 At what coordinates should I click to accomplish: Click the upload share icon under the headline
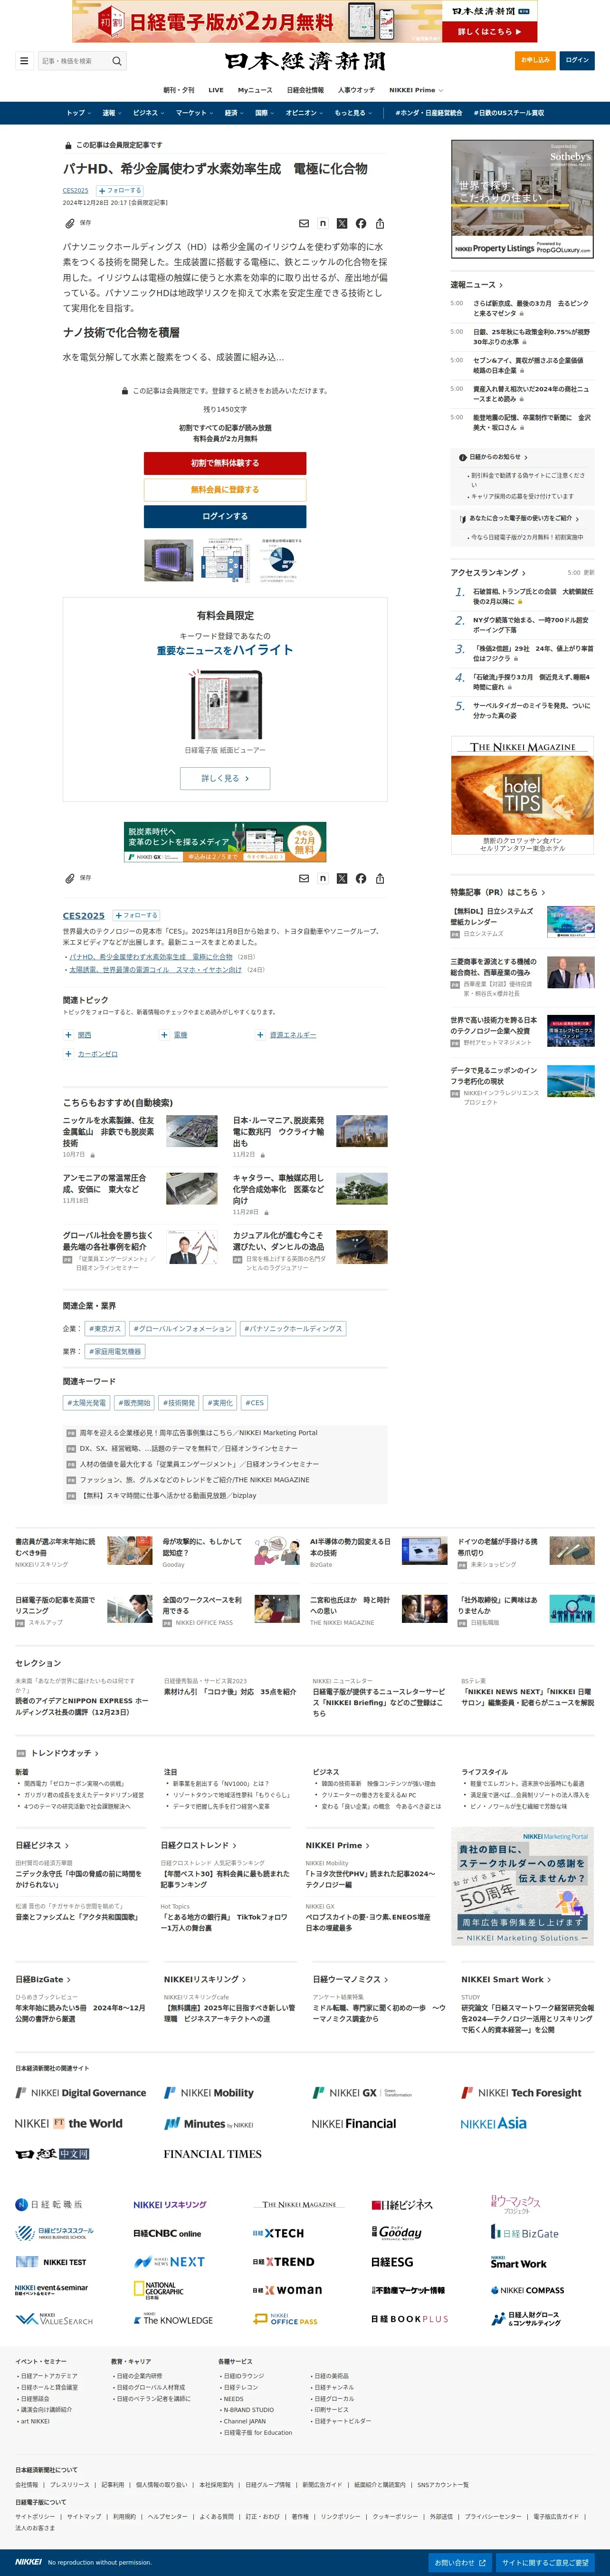[x=380, y=223]
